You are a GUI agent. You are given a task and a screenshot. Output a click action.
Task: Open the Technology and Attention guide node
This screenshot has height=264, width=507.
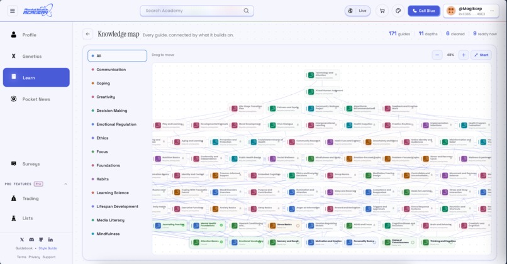tap(322, 75)
